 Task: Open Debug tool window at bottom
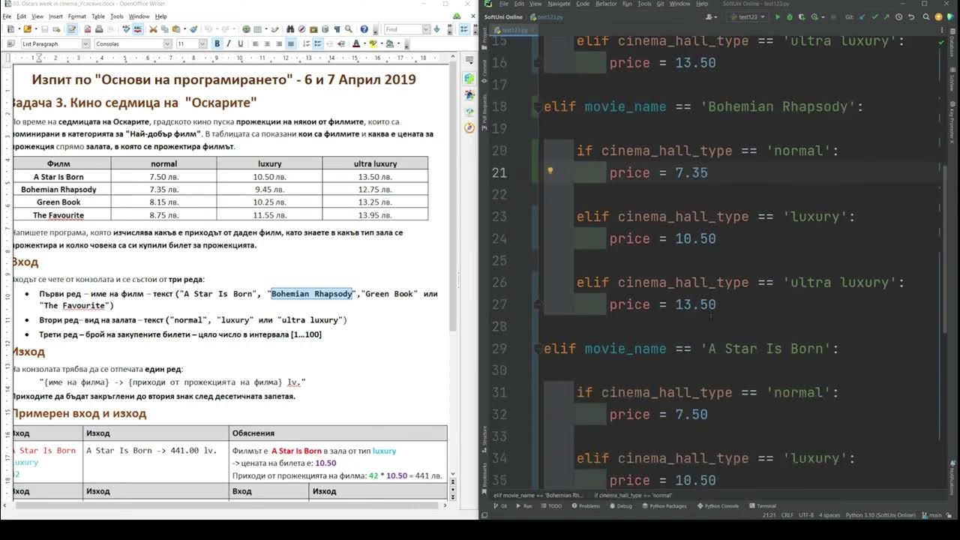click(x=620, y=506)
